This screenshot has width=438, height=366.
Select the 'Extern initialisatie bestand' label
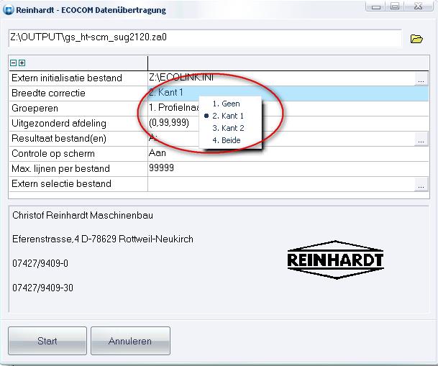click(67, 78)
